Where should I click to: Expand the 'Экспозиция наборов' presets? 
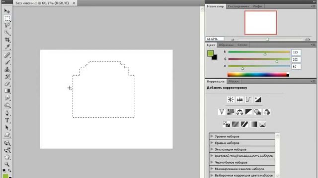[212, 149]
